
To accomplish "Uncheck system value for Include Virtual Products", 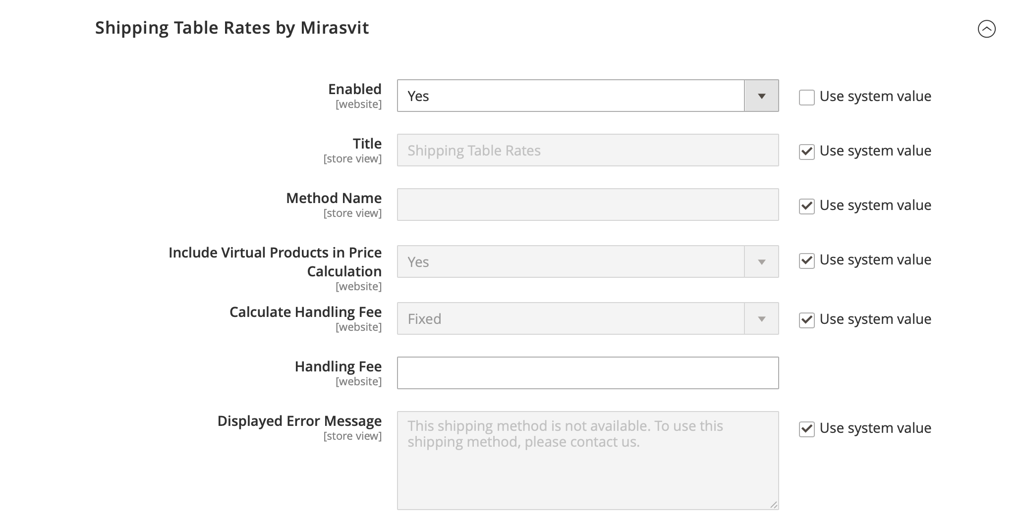I will tap(806, 260).
